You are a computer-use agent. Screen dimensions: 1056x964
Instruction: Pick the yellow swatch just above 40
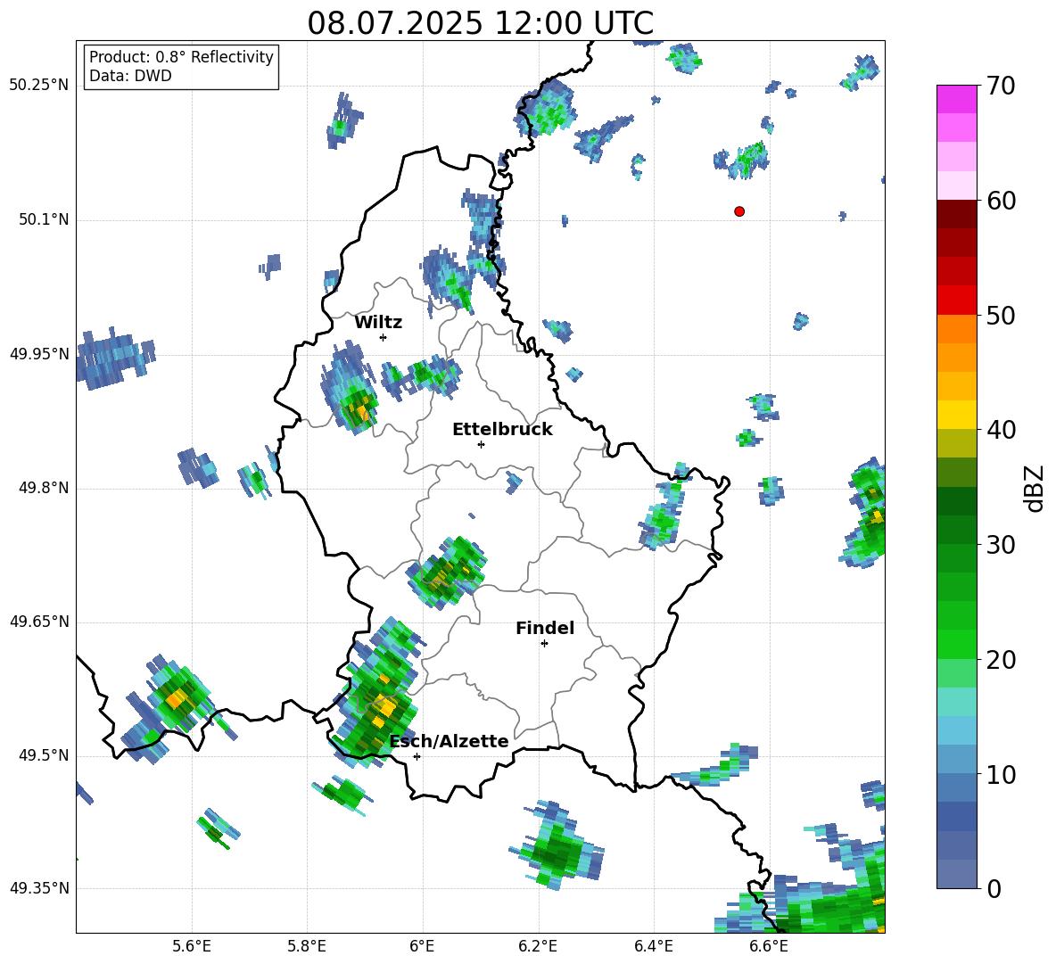[956, 415]
